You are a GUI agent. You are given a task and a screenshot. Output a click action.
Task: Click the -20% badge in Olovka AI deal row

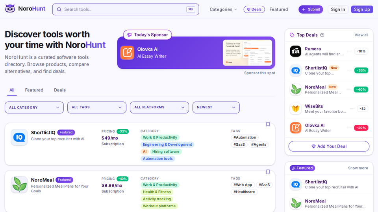pos(361,128)
